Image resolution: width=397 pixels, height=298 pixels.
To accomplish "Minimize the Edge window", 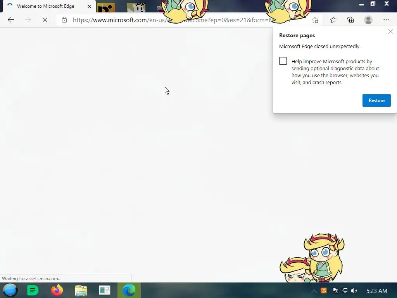I will pos(361,4).
